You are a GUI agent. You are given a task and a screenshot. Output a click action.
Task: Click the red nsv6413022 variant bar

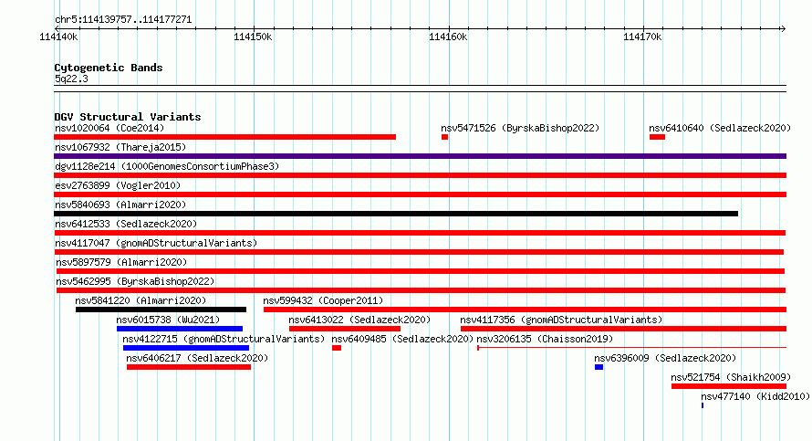click(x=345, y=329)
